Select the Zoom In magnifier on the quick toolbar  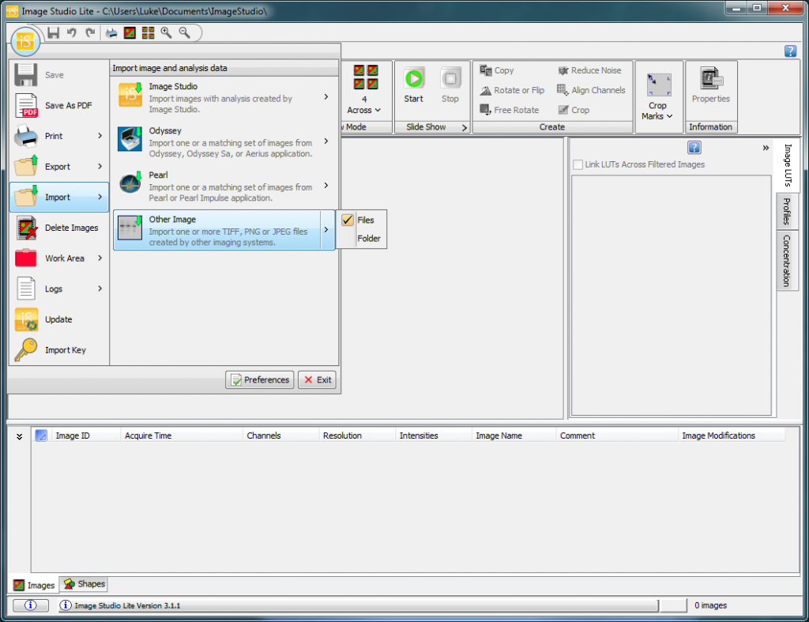tap(166, 33)
